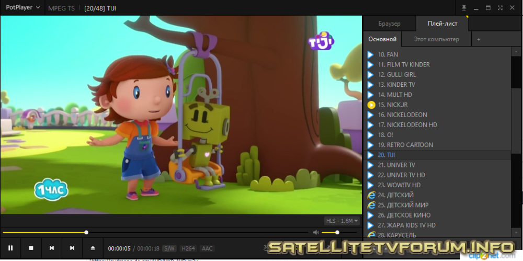This screenshot has height=261, width=523.
Task: Select playlist item 23. WOW!TV HD
Action: click(x=437, y=185)
